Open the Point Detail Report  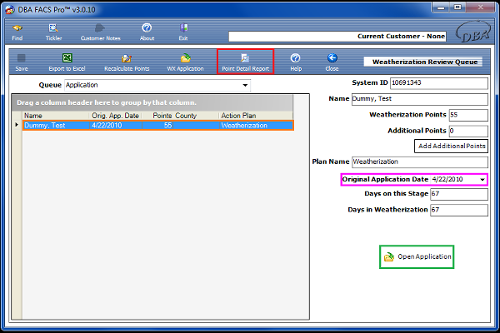click(246, 62)
